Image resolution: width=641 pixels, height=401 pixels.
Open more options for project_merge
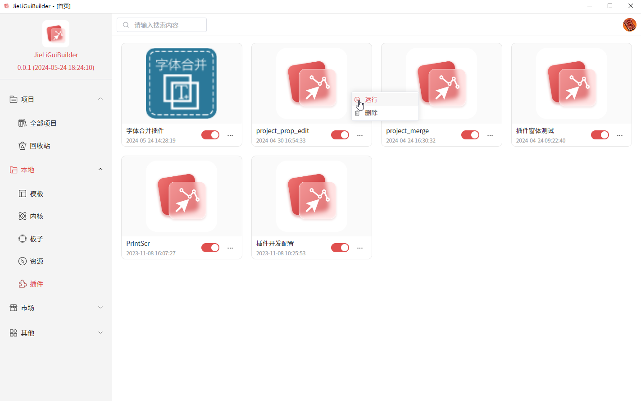point(490,135)
